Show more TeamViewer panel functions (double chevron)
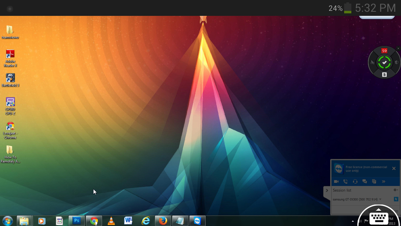The height and width of the screenshot is (226, 401). 384,181
